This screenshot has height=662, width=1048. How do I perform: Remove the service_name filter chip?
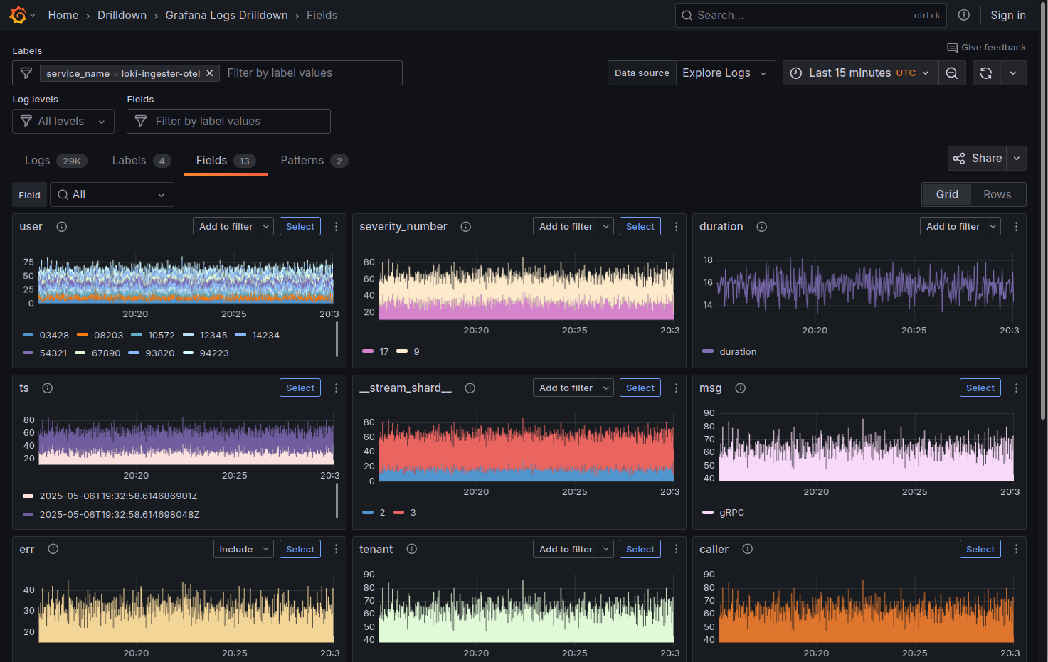(x=209, y=73)
